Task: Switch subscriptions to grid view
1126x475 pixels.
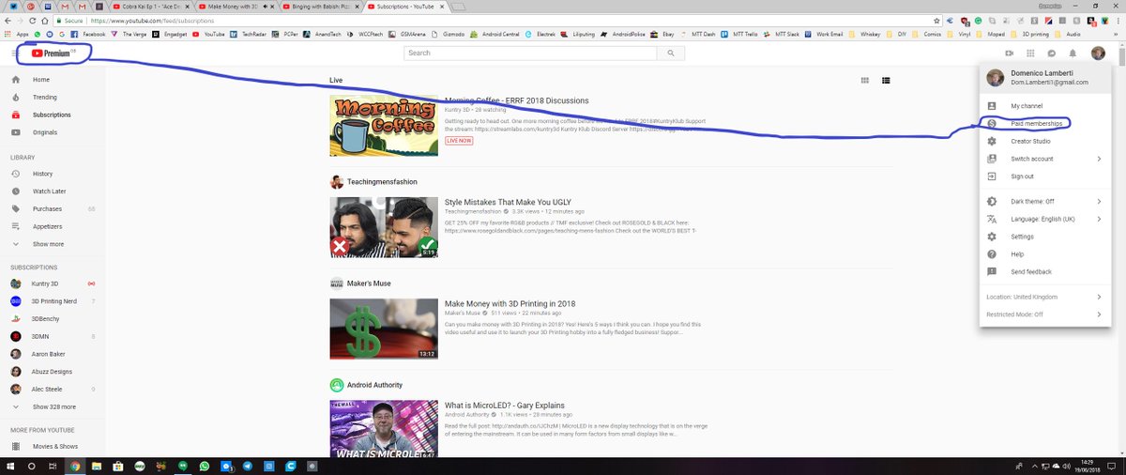Action: (x=865, y=81)
